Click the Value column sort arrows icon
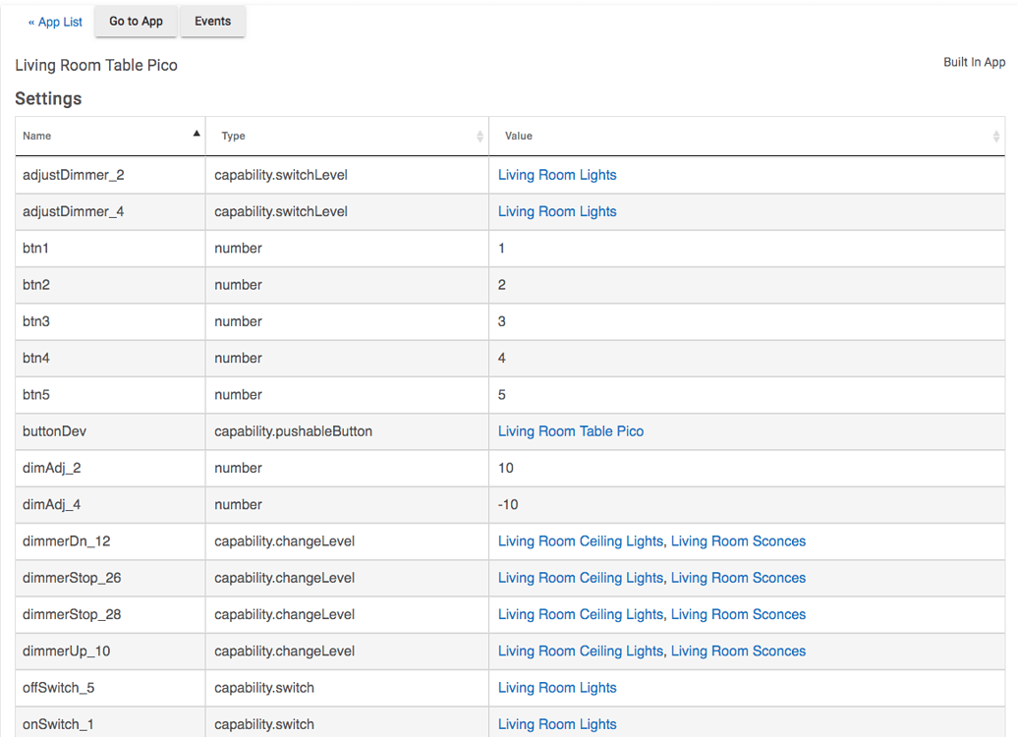The height and width of the screenshot is (737, 1017). point(995,137)
